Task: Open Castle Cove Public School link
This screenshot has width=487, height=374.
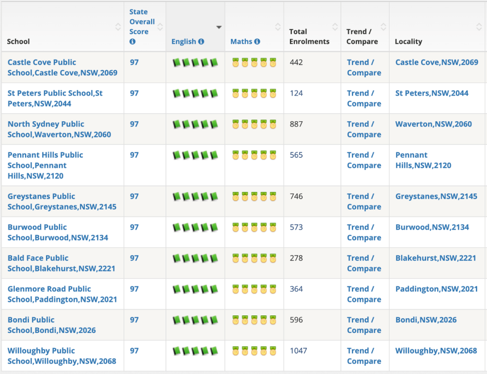Action: [x=62, y=67]
